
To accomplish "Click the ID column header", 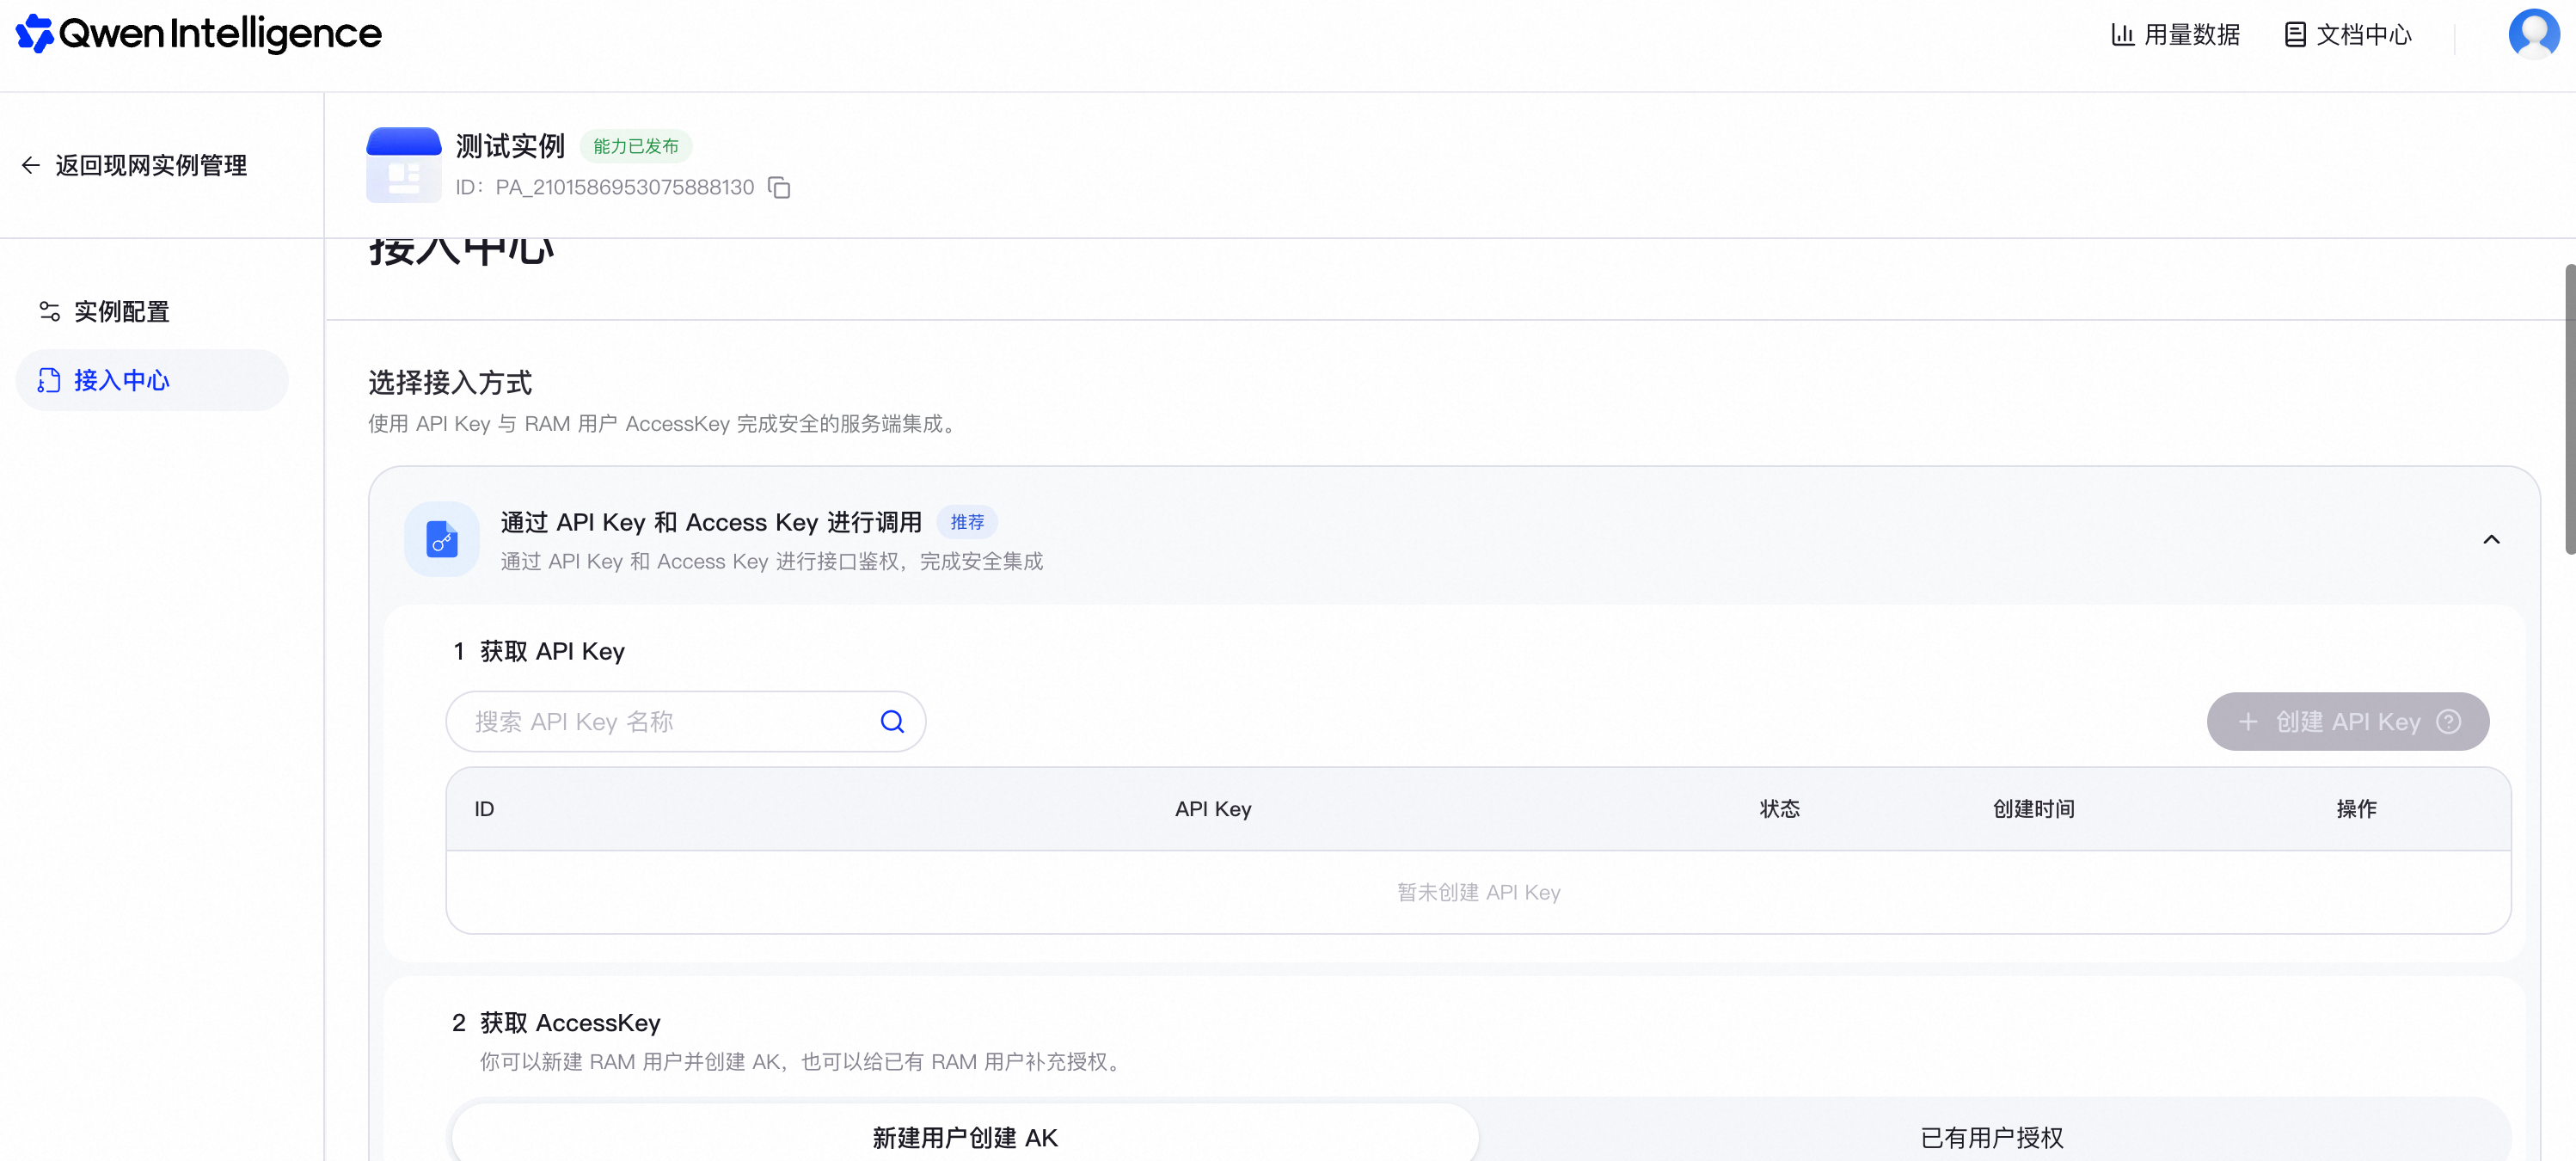I will point(484,809).
